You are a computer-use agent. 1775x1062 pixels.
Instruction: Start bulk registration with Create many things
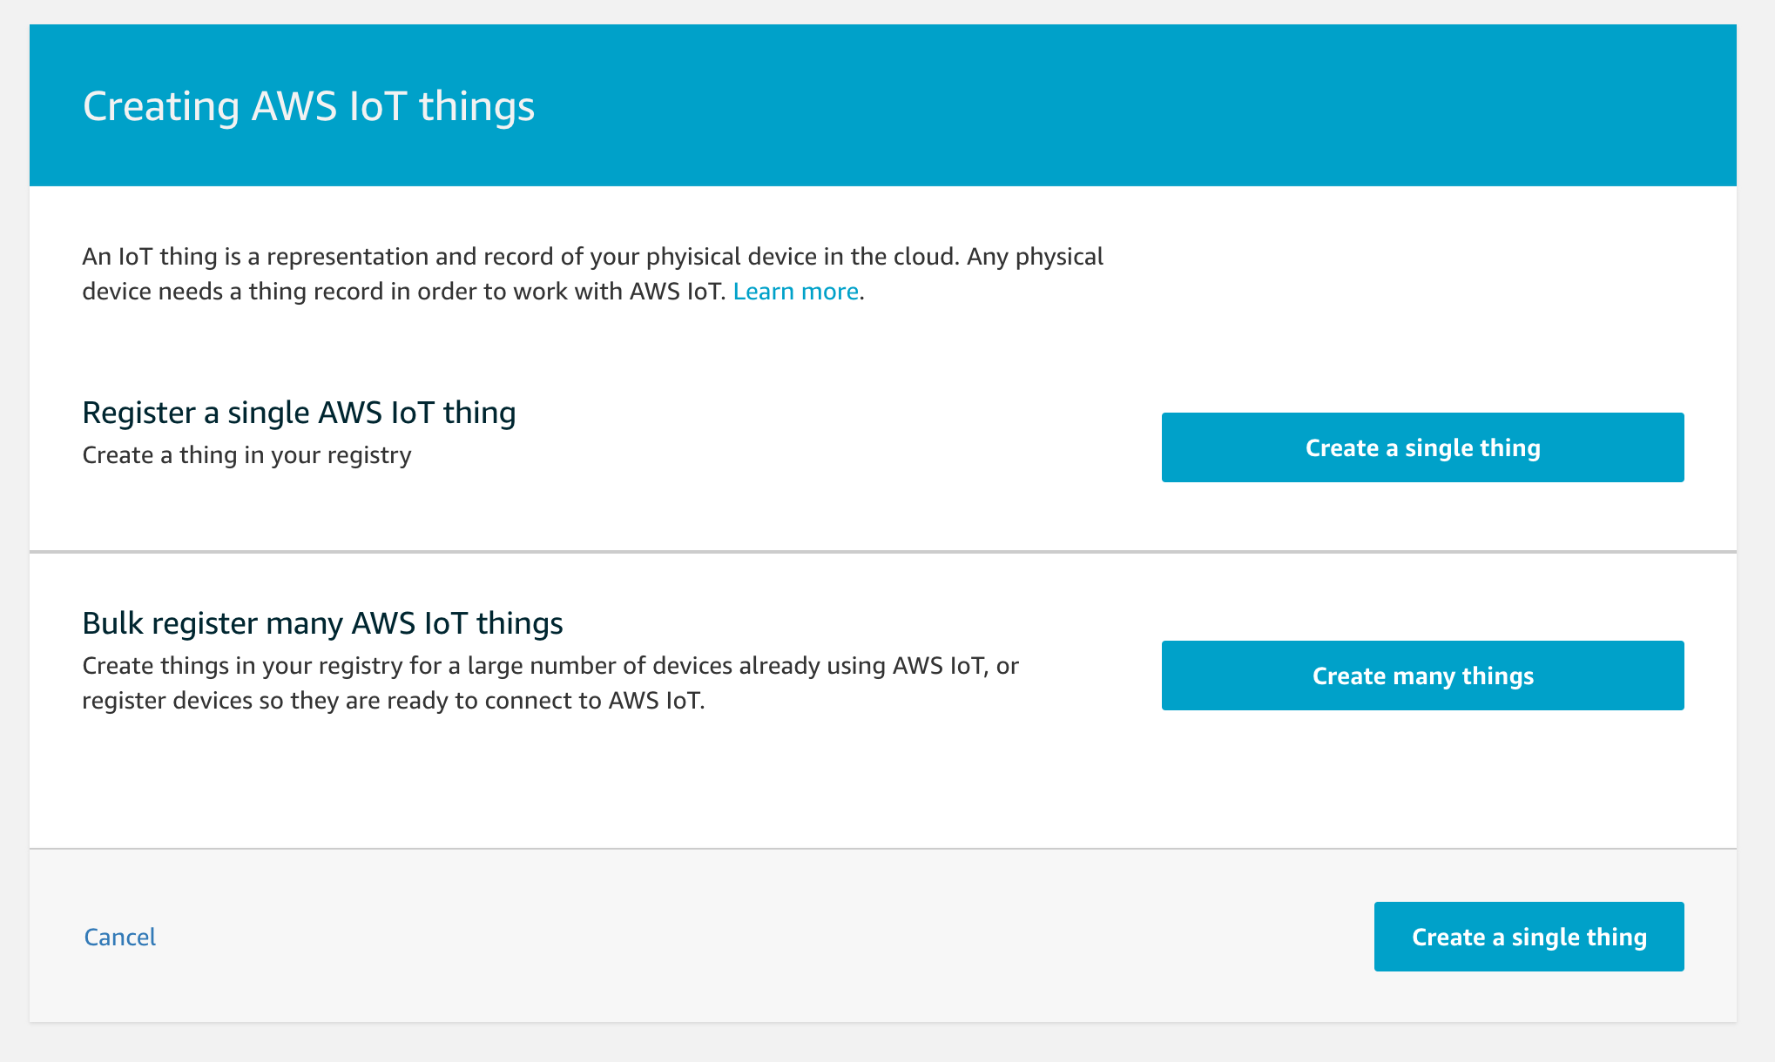point(1422,676)
